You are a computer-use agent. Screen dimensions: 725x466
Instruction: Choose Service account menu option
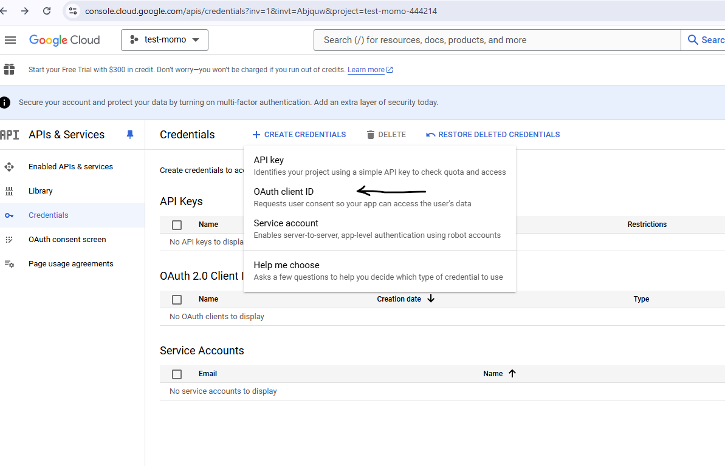[286, 224]
